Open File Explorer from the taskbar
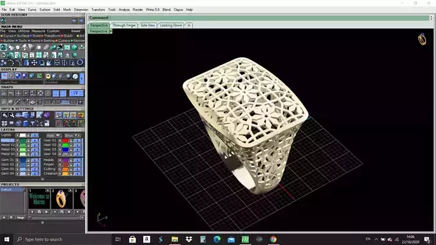This screenshot has height=245, width=436. coord(175,239)
